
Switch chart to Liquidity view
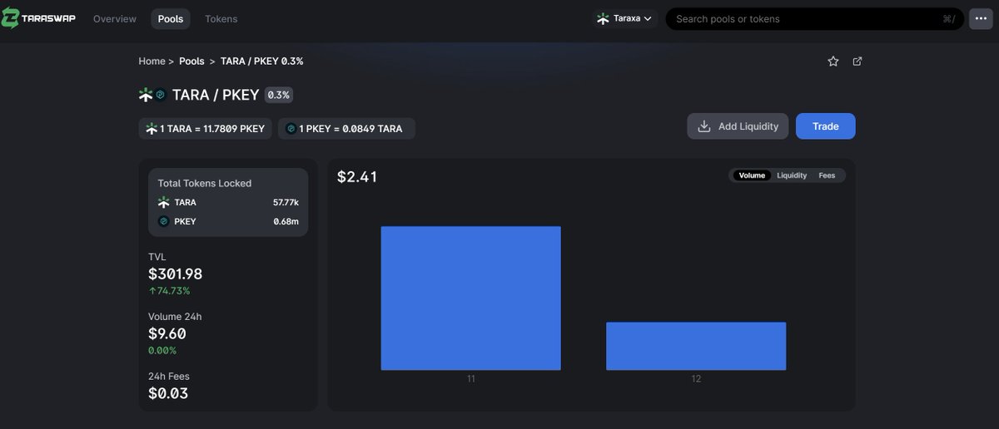point(792,175)
